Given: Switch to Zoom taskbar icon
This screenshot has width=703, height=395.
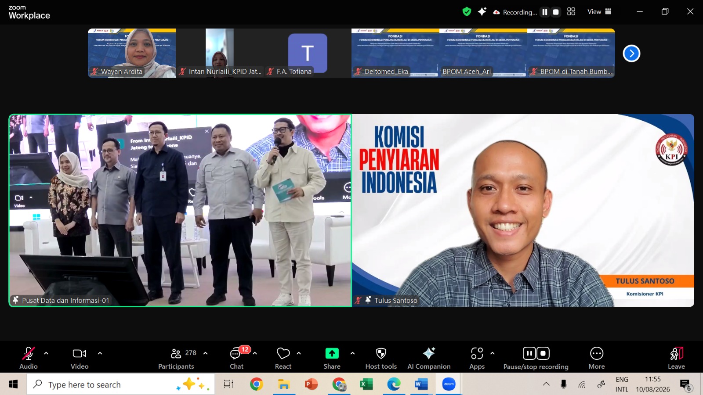Looking at the screenshot, I should pos(449,384).
